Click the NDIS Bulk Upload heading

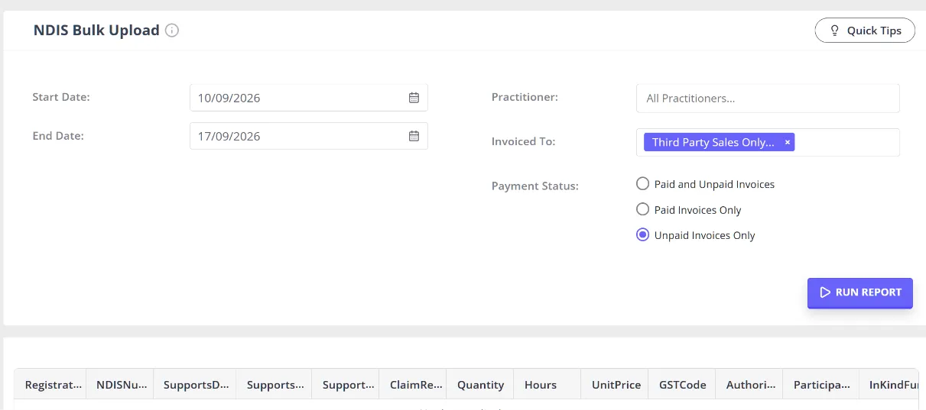tap(96, 31)
